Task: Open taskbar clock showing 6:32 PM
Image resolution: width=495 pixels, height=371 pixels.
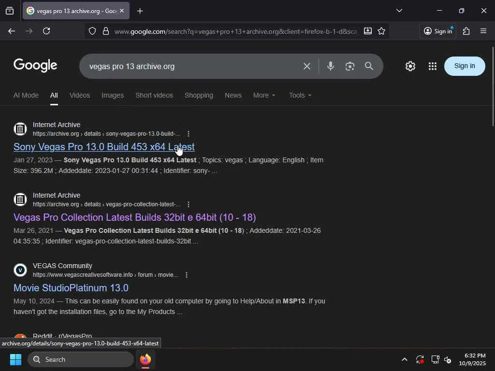Action: click(472, 359)
